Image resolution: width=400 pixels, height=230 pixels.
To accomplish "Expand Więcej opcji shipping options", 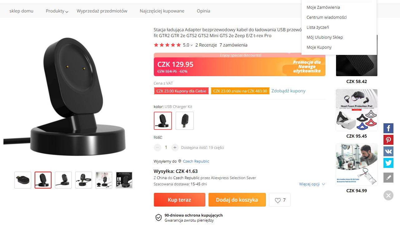I will pyautogui.click(x=312, y=184).
